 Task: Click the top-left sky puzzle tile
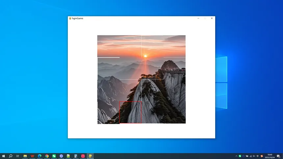pyautogui.click(x=108, y=46)
